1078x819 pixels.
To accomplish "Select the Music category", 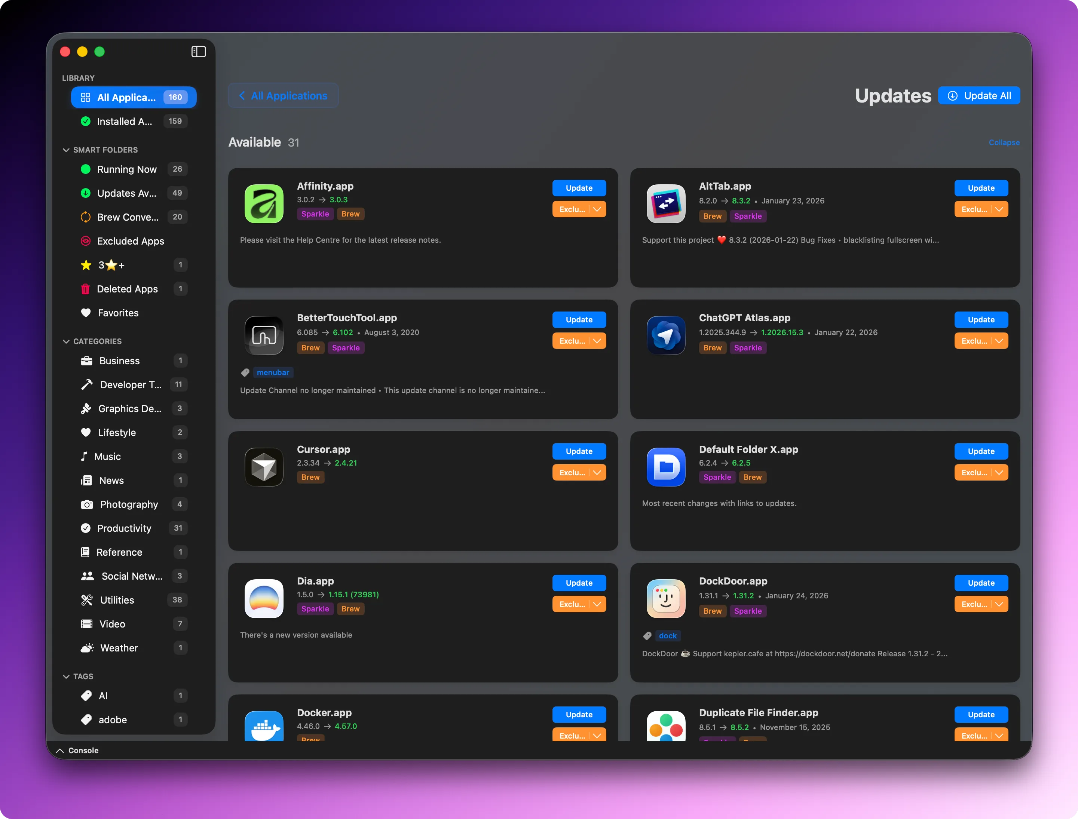I will pyautogui.click(x=134, y=456).
